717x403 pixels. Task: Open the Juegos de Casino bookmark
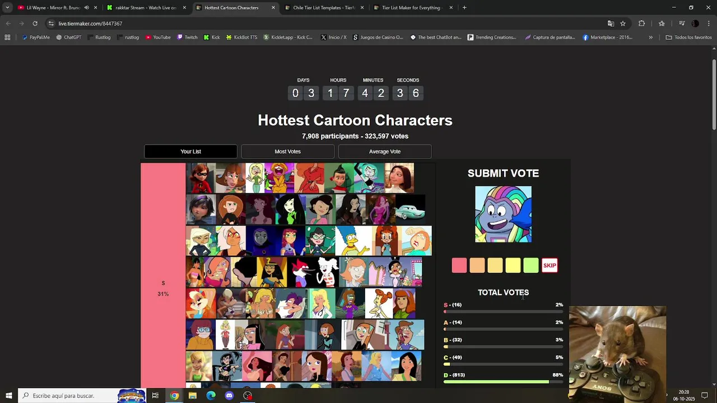click(378, 38)
